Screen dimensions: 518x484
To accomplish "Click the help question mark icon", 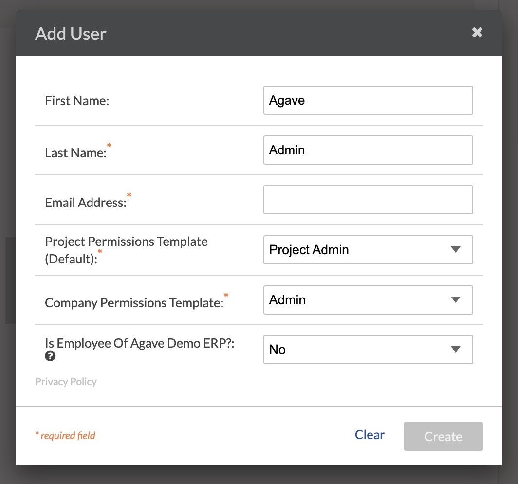I will 50,356.
